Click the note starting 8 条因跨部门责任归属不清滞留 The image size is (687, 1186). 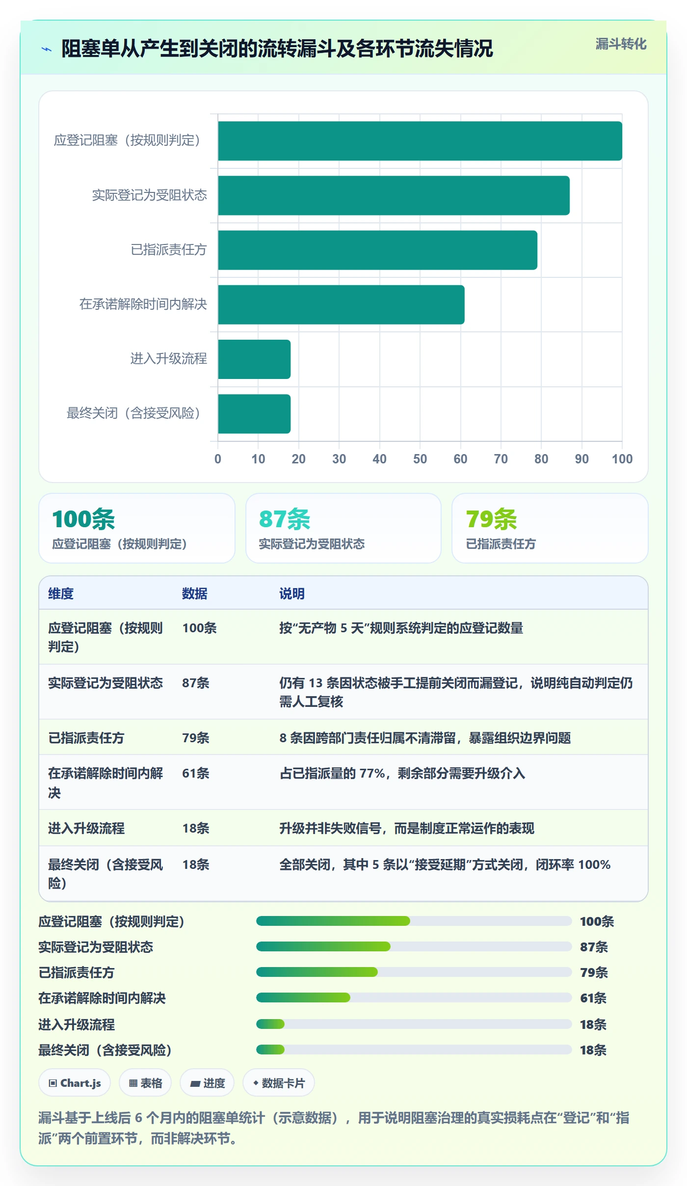[x=425, y=738]
